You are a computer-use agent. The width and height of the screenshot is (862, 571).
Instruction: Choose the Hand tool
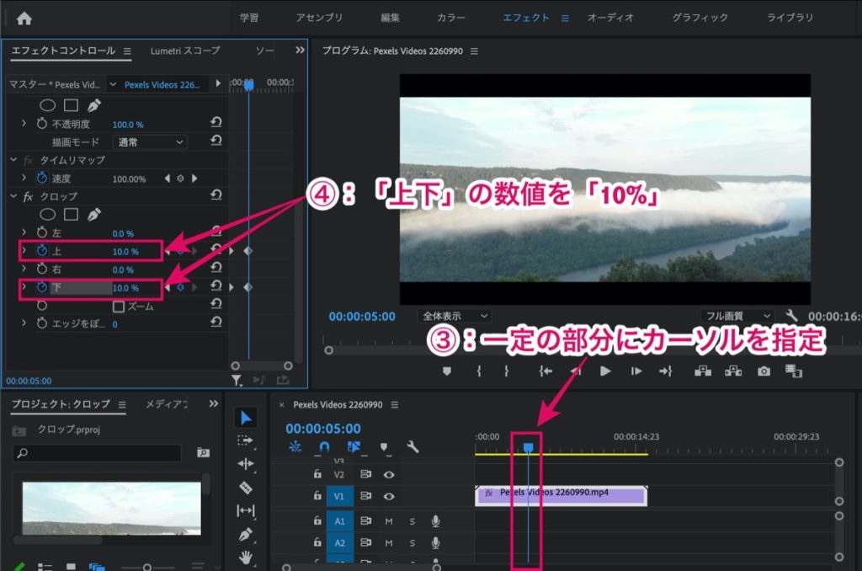[x=245, y=558]
